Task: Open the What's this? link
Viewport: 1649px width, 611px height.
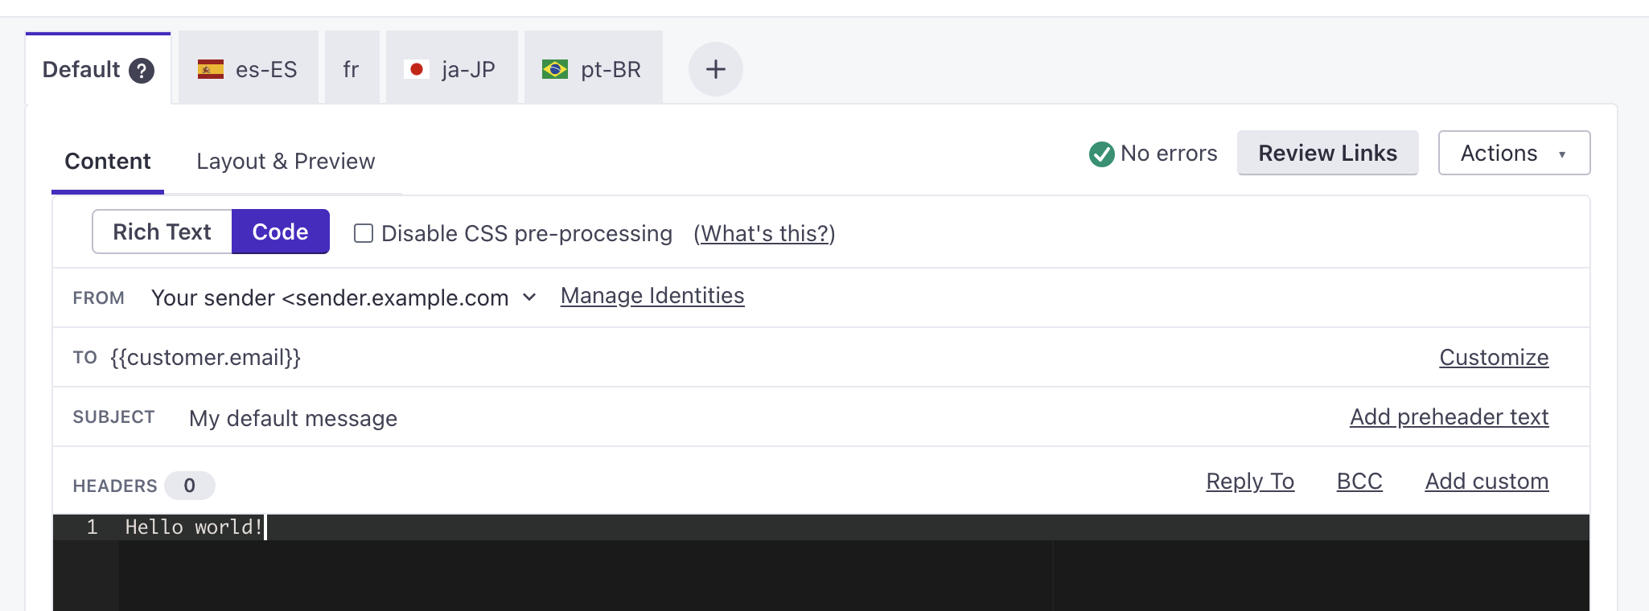Action: pos(764,233)
